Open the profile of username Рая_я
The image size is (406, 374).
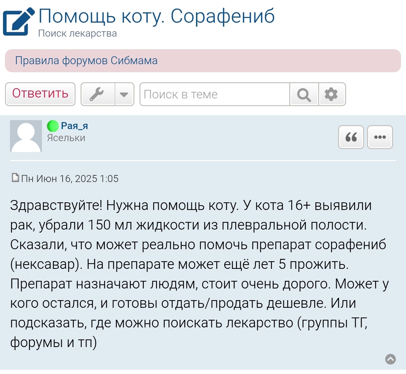pos(75,126)
